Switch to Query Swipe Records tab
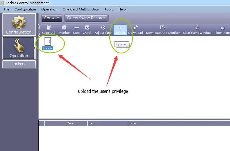Viewport: 230px width, 151px height. 86,18
